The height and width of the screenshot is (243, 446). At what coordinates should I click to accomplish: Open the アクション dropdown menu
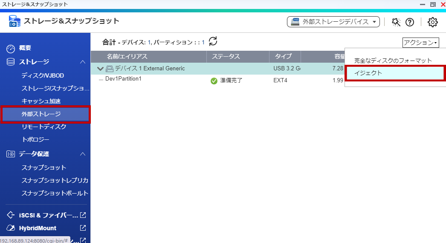420,43
